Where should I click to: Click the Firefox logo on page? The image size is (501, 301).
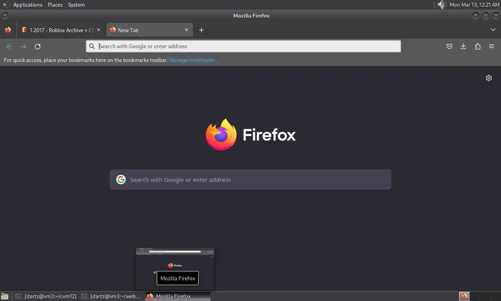tap(221, 134)
